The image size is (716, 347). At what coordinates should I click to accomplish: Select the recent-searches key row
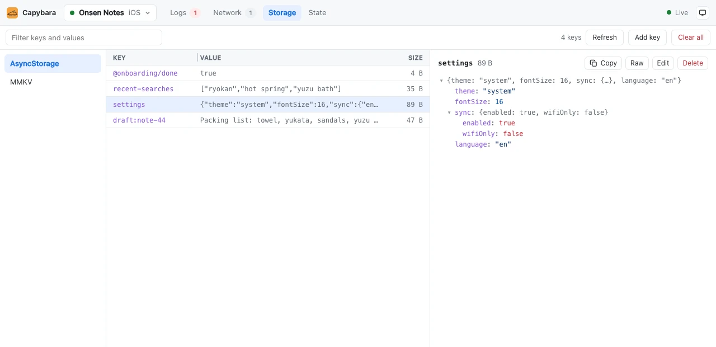pos(268,89)
